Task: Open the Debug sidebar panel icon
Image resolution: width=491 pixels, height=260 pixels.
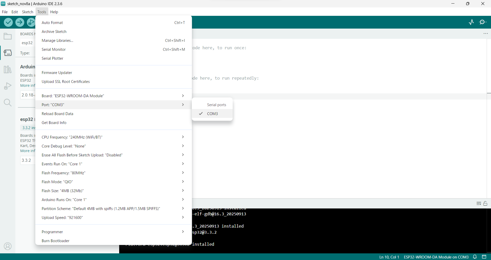Action: click(8, 86)
